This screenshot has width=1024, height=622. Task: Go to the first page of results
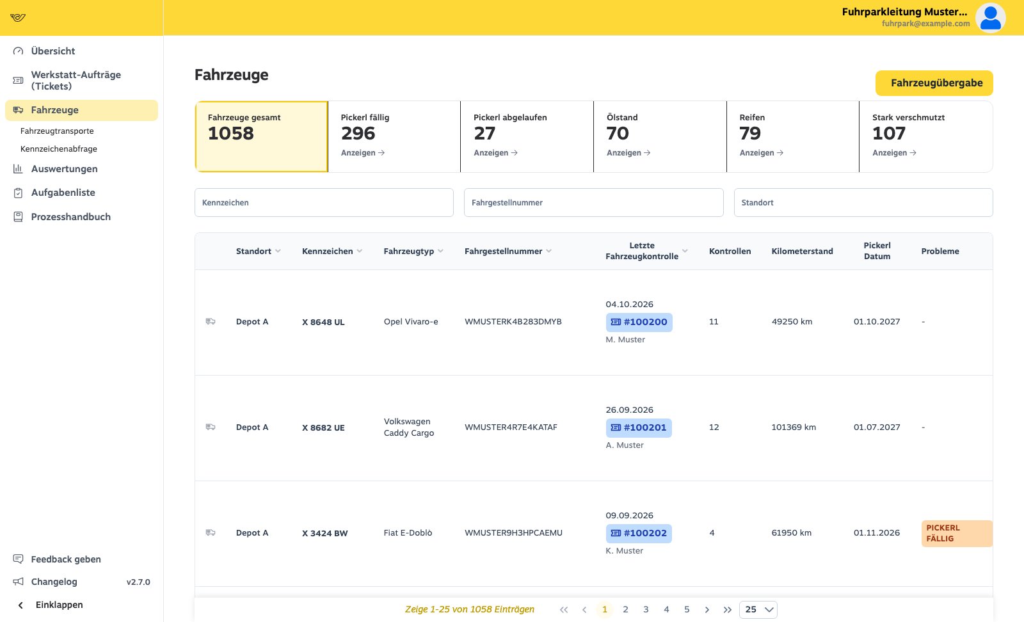(x=564, y=610)
